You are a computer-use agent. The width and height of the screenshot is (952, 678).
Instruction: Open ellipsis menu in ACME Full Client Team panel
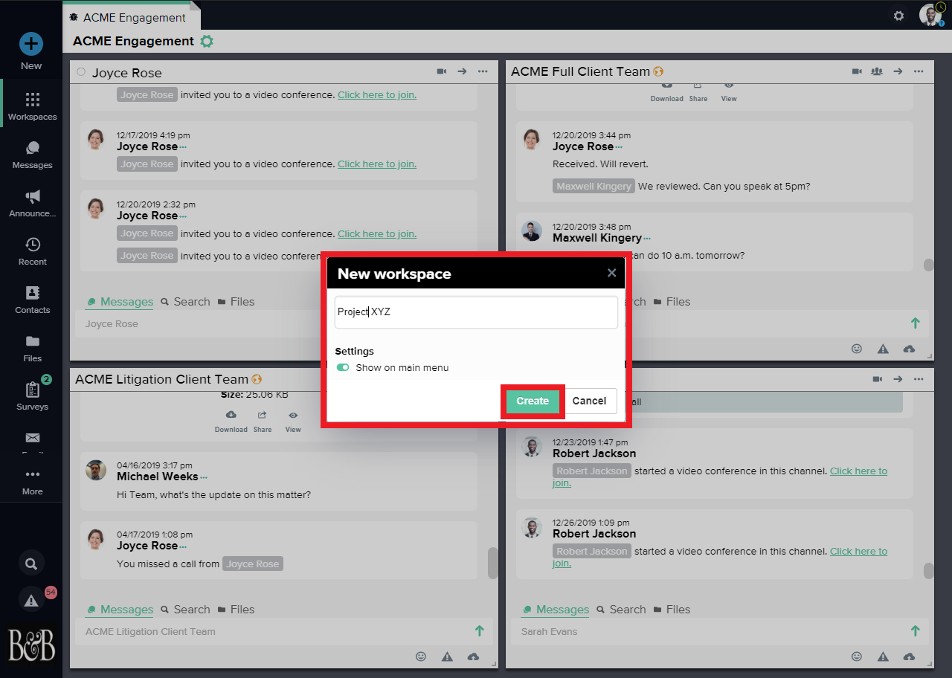[919, 71]
